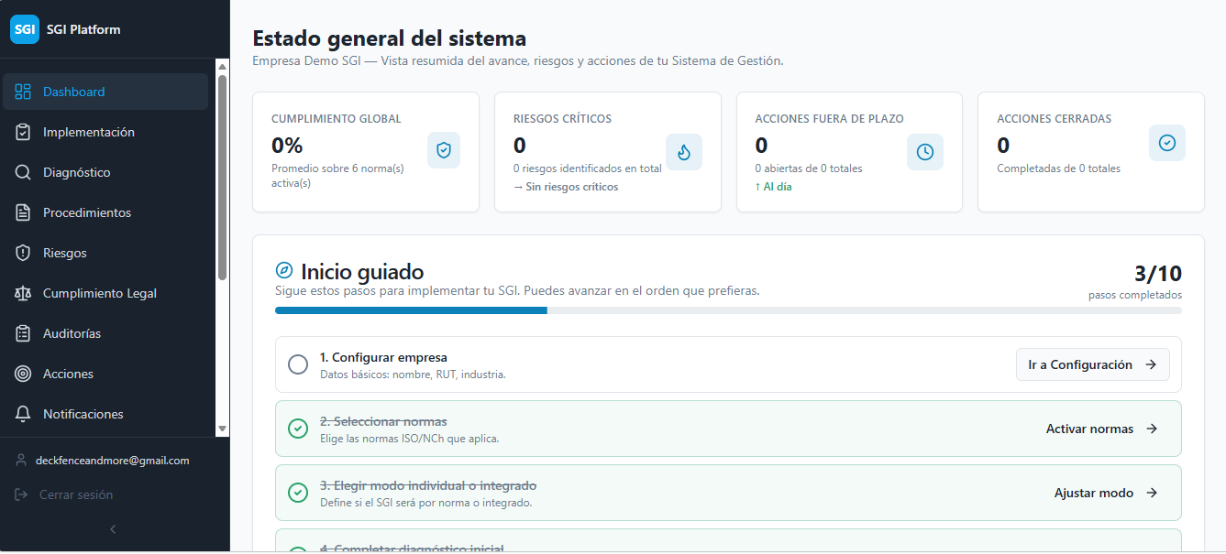
Task: Click the arrow icon beside Ajustar modo
Action: pos(1153,493)
